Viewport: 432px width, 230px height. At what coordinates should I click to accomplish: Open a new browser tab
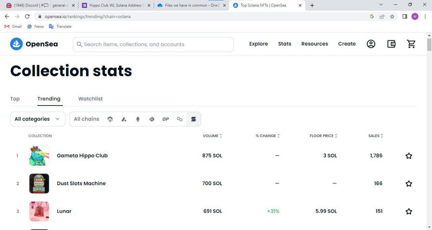pyautogui.click(x=312, y=5)
